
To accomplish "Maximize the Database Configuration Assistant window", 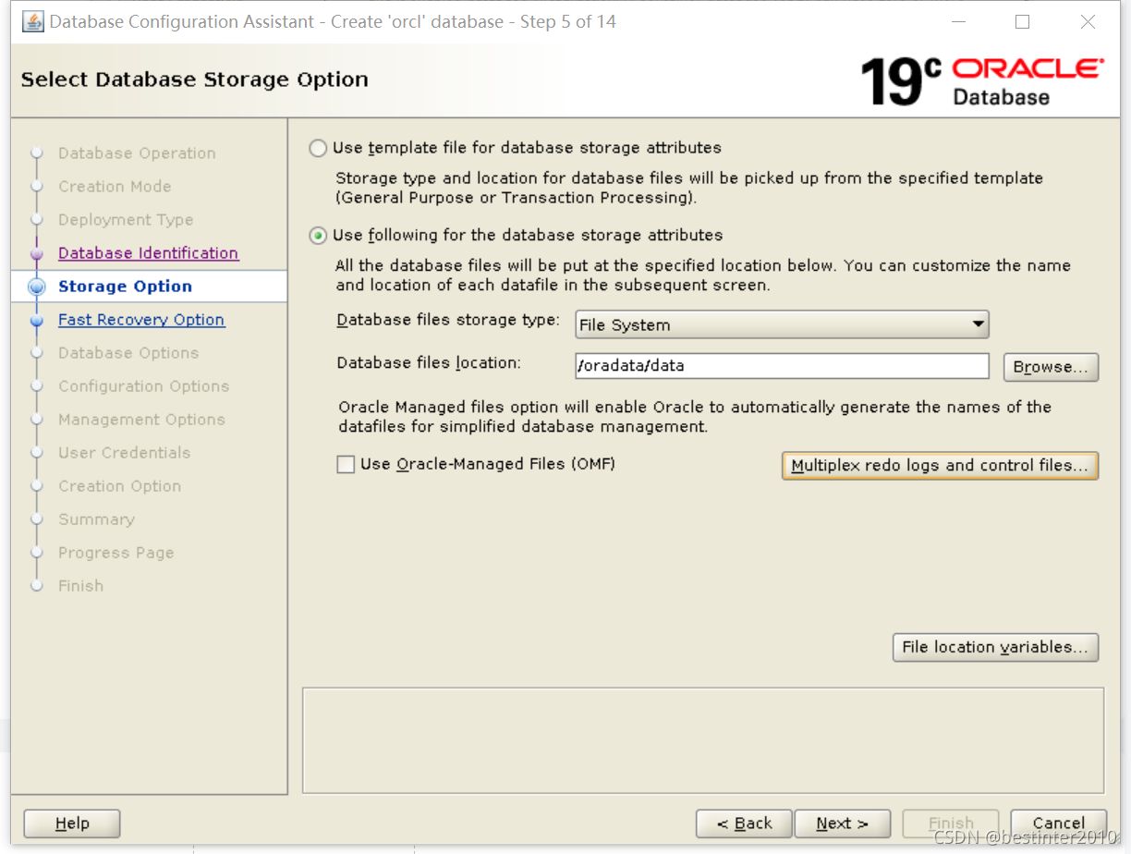I will [1022, 21].
